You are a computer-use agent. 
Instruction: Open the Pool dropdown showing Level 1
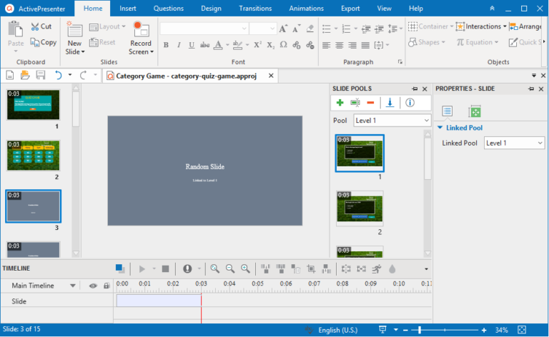[392, 121]
